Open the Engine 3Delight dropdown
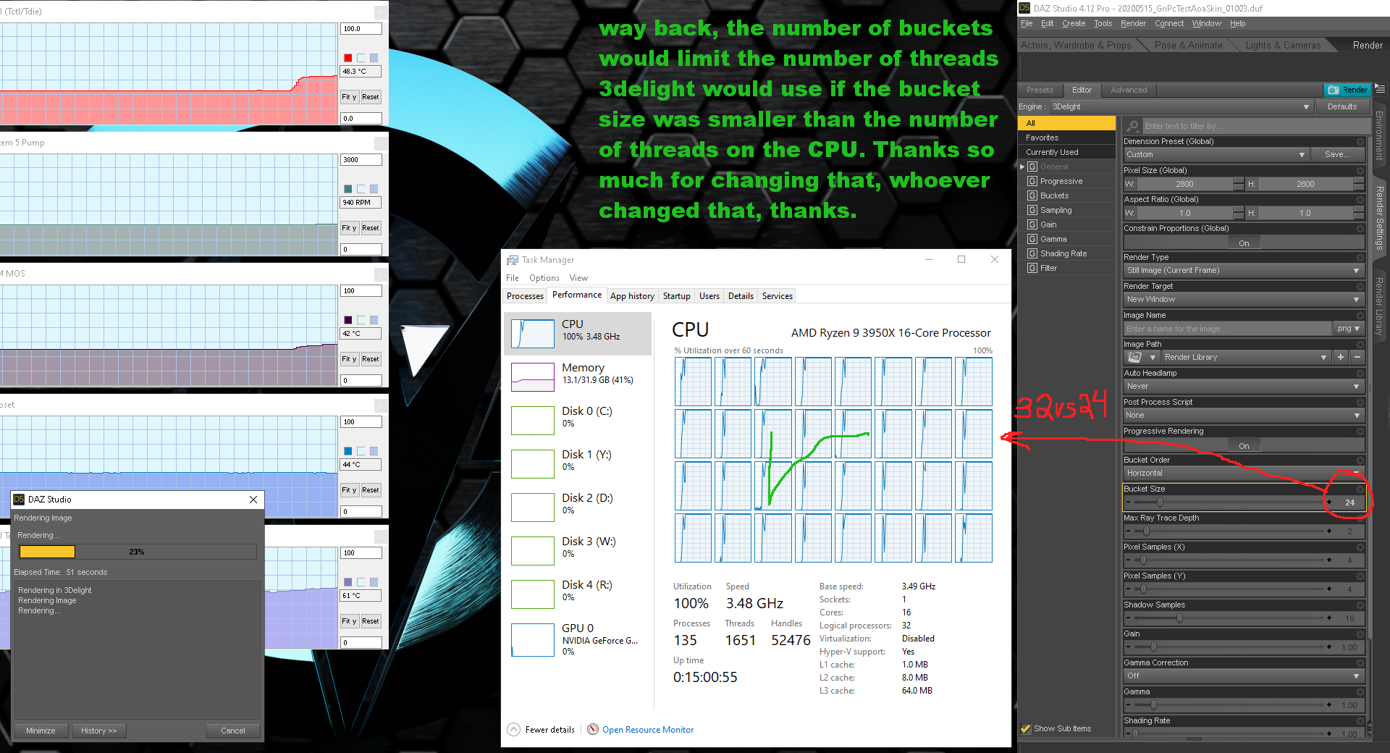1390x753 pixels. (x=1181, y=106)
